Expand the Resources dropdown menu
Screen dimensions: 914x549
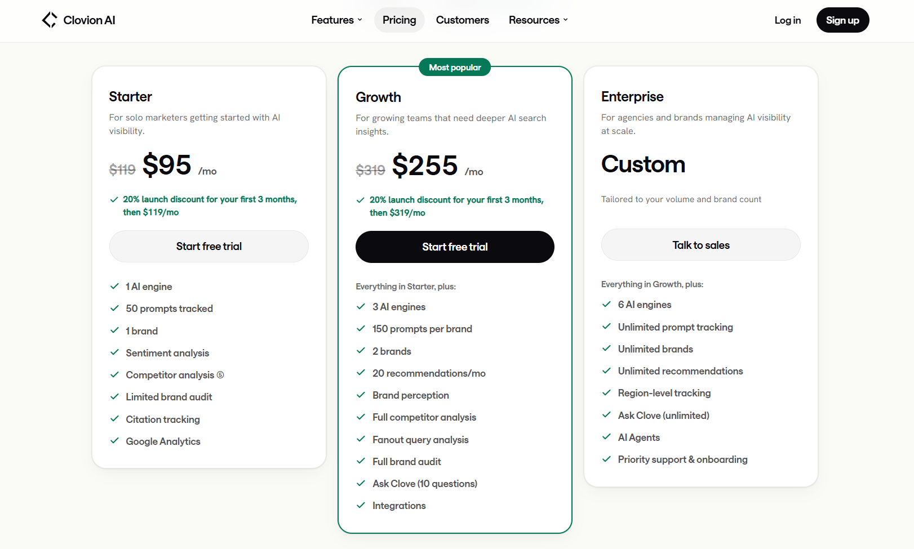click(x=538, y=20)
